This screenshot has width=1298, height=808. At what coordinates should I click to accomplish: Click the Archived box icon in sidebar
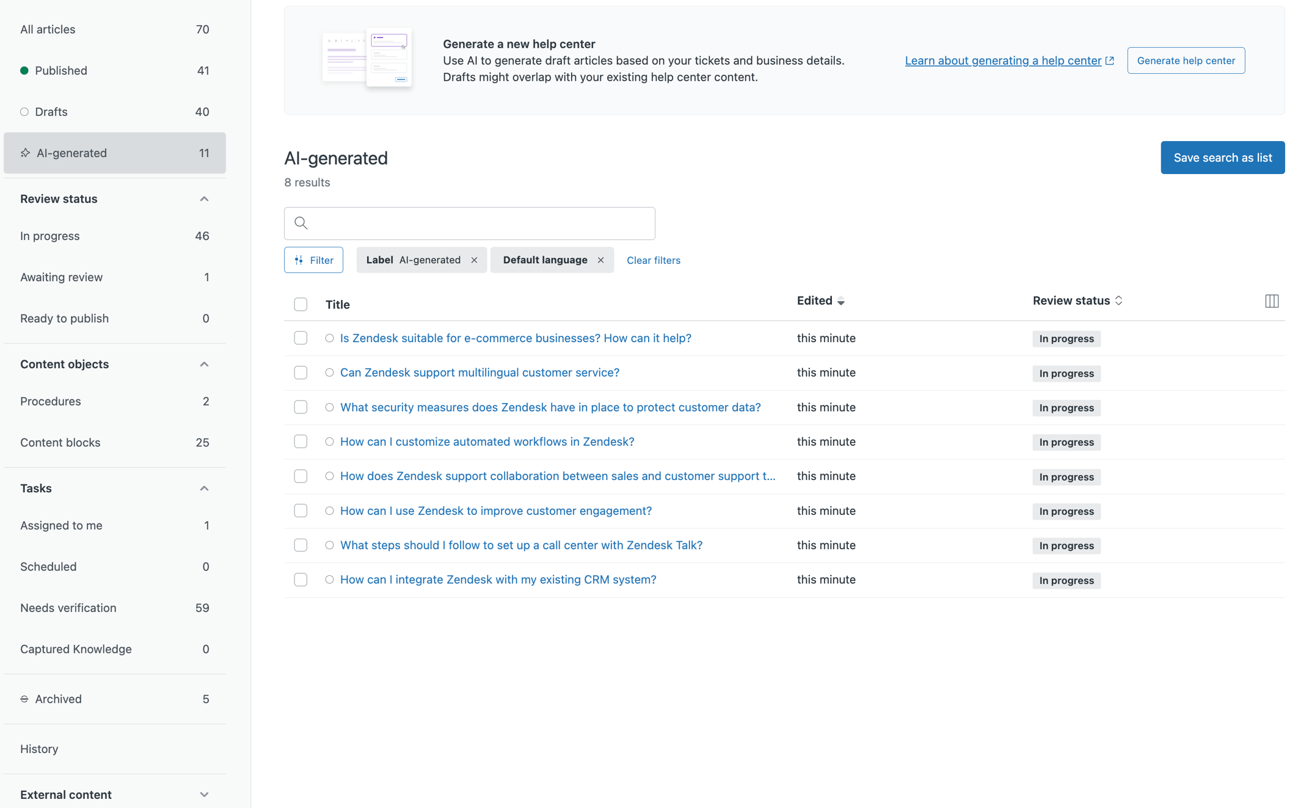pyautogui.click(x=24, y=699)
